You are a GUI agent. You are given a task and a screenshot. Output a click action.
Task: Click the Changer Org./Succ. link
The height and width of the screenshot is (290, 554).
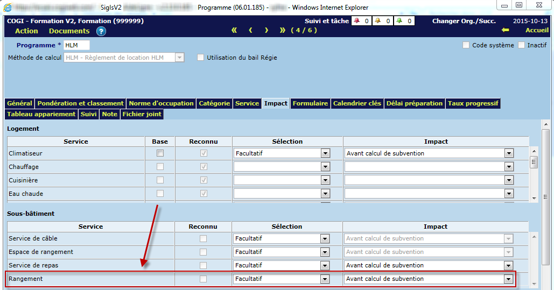coord(464,21)
